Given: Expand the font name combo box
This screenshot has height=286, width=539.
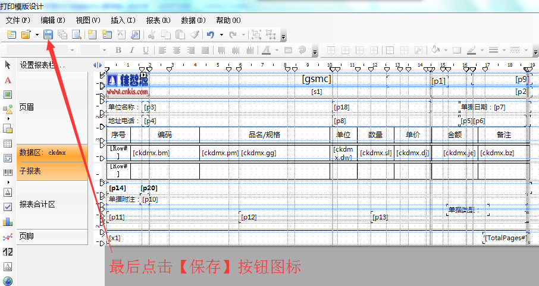Looking at the screenshot, I should click(x=72, y=50).
